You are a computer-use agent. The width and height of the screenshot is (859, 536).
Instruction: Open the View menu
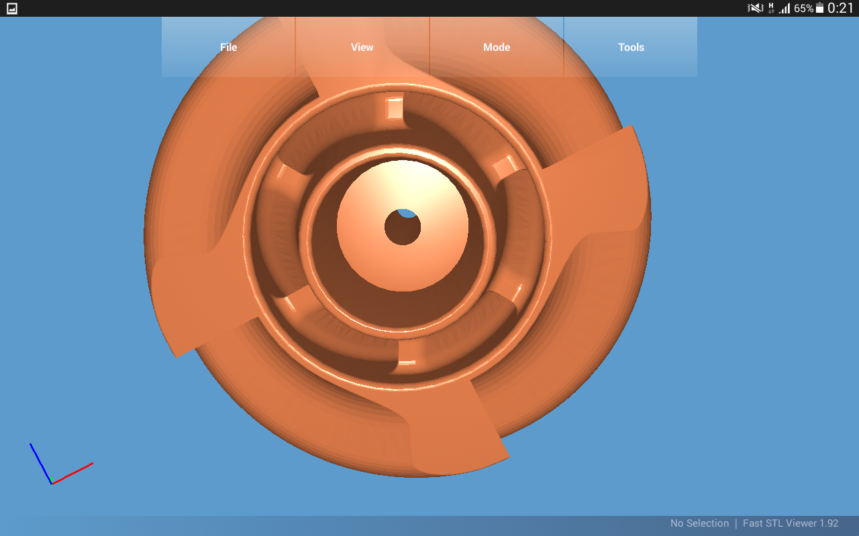click(x=362, y=48)
